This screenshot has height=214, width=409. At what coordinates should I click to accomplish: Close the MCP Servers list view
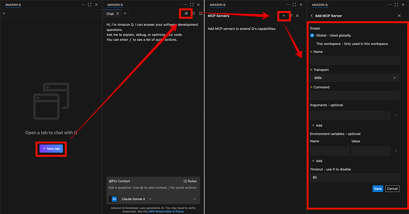click(297, 16)
